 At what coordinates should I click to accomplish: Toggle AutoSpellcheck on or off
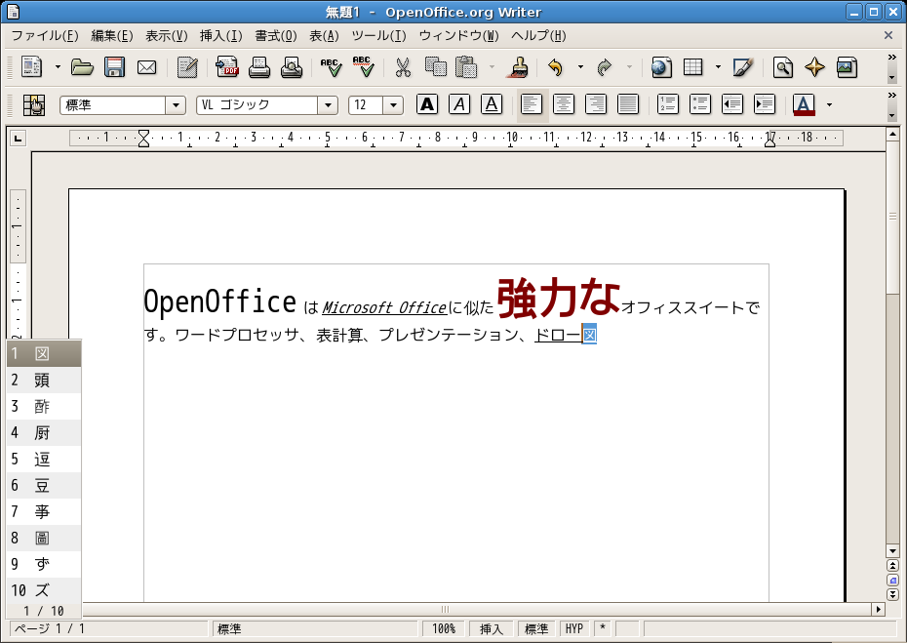[x=364, y=67]
